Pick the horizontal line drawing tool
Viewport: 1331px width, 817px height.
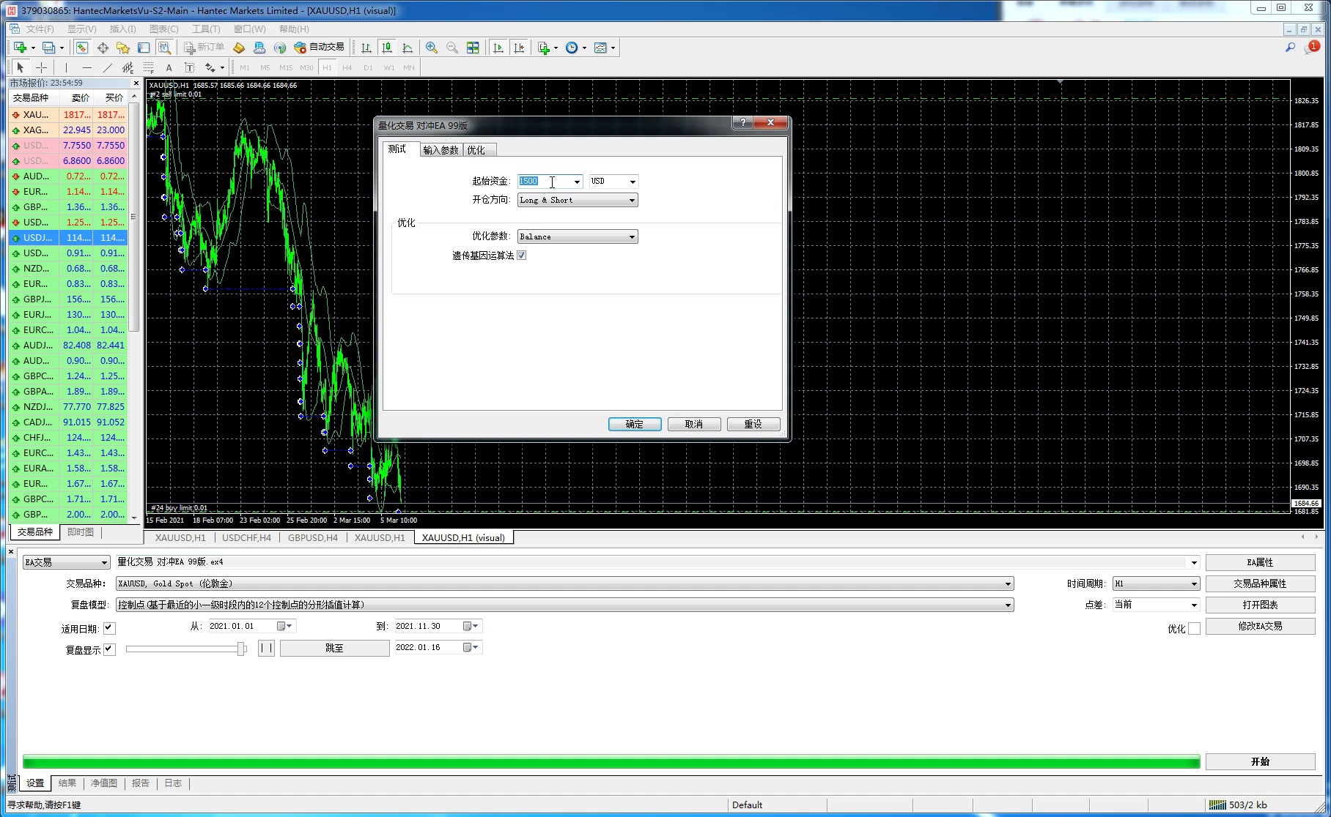pos(87,67)
